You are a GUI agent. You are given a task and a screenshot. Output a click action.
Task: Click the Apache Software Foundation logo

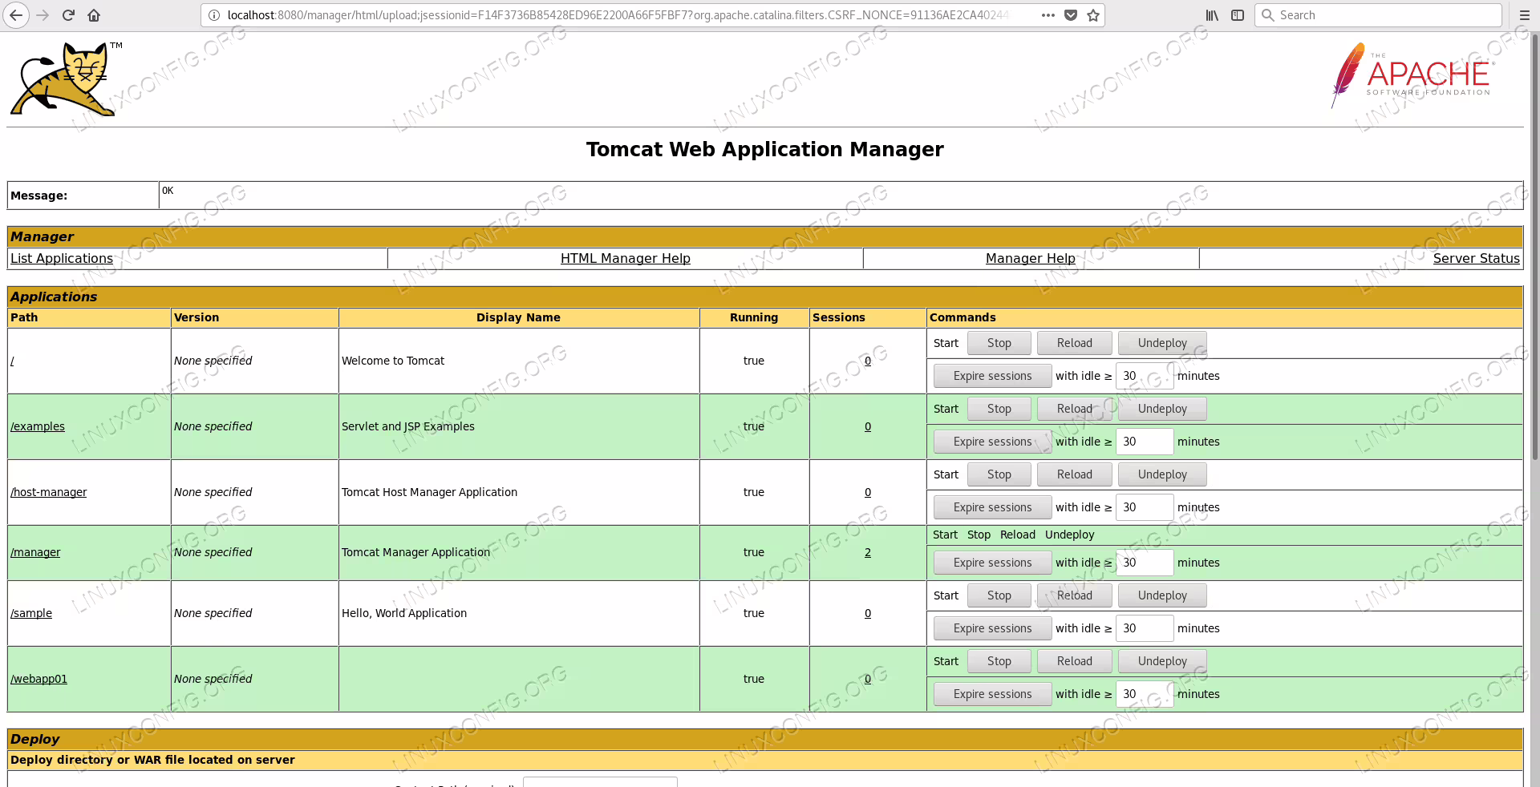coord(1412,75)
